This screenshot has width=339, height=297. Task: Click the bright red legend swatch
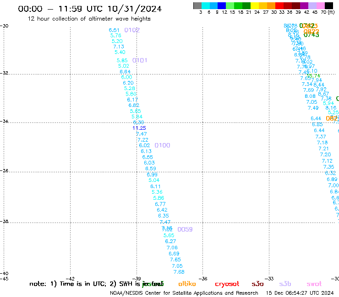tap(279, 5)
